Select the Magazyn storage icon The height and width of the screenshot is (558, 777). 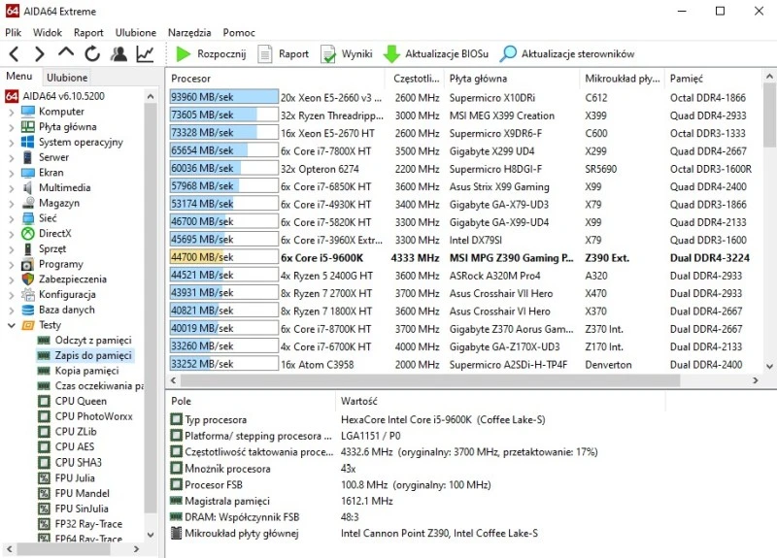tap(28, 203)
